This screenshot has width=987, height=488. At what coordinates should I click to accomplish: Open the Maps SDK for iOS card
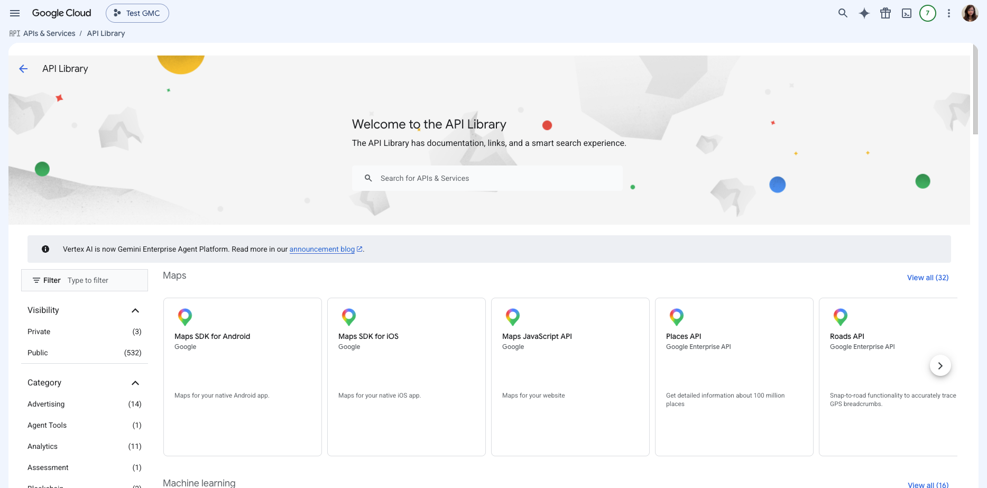(407, 377)
